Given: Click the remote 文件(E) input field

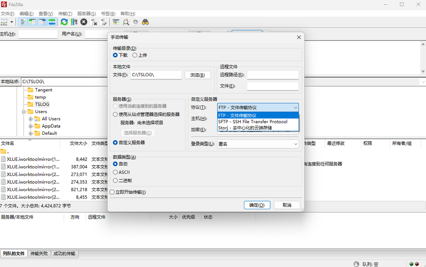Looking at the screenshot, I should (273, 86).
